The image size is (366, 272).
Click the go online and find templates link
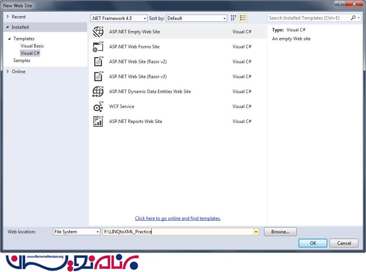click(x=177, y=218)
